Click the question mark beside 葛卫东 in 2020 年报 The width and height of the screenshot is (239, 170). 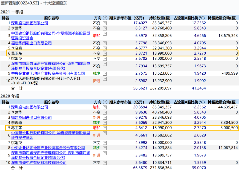coord(105,128)
